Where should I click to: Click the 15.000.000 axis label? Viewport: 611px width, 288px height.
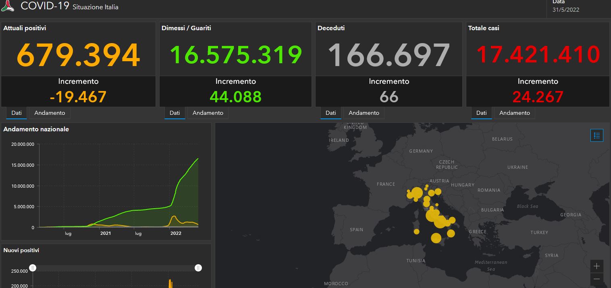(23, 165)
